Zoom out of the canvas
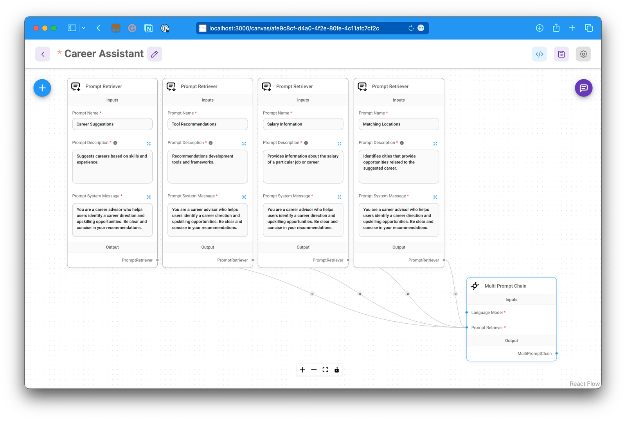626x421 pixels. [314, 370]
